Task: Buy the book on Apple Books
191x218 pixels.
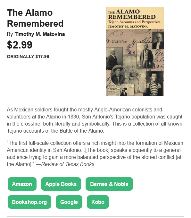Action: (61, 184)
